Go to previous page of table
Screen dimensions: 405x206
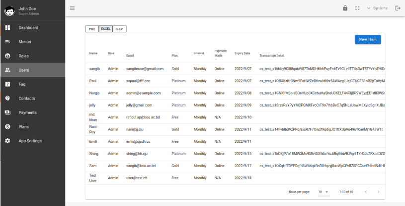(x=365, y=192)
